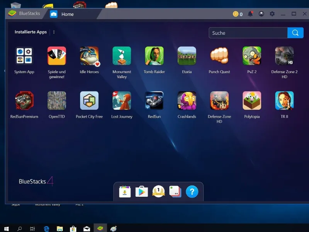This screenshot has width=309, height=232.
Task: Open the App Center dock icon
Action: 125,191
